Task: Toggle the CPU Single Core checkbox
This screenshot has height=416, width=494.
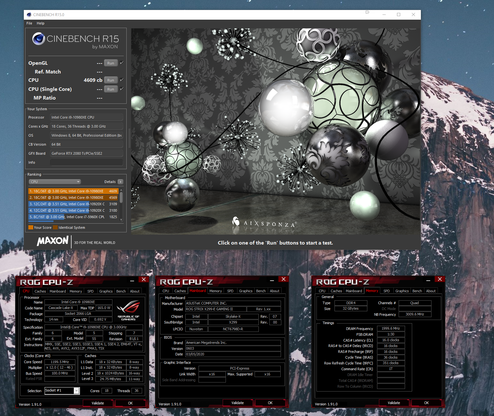Action: click(x=121, y=89)
